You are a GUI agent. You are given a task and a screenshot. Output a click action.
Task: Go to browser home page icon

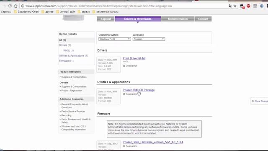click(16, 6)
